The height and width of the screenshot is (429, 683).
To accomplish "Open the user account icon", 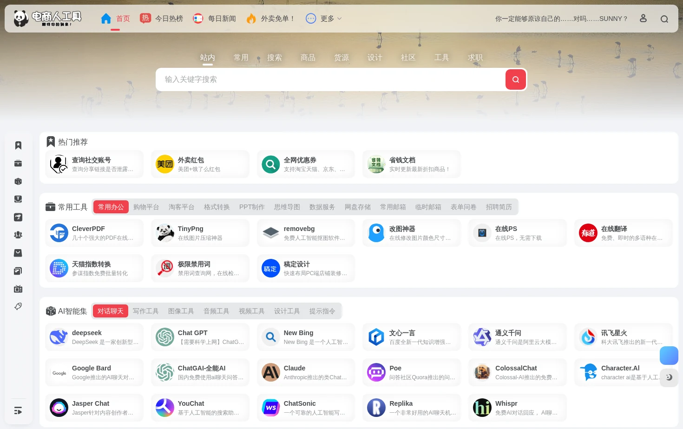I will (x=643, y=19).
